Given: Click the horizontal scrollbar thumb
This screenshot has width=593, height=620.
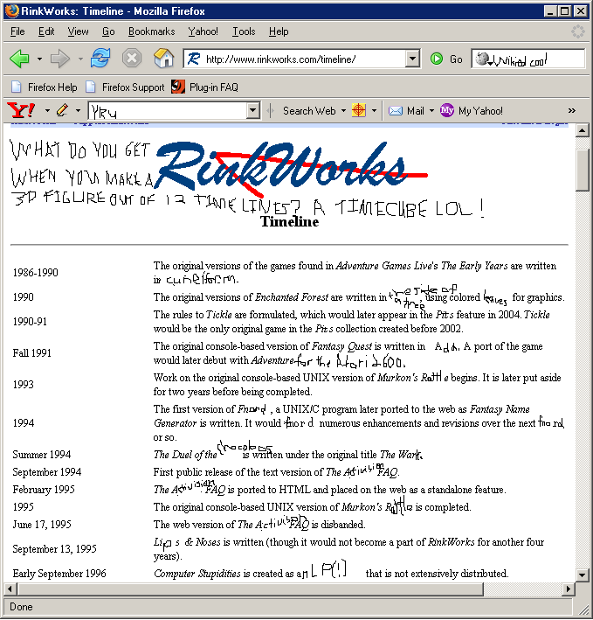Looking at the screenshot, I should pos(251,589).
